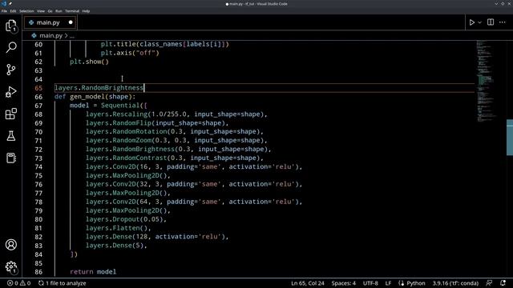Click the Sequential call on line 67
This screenshot has height=288, width=513.
[x=120, y=106]
